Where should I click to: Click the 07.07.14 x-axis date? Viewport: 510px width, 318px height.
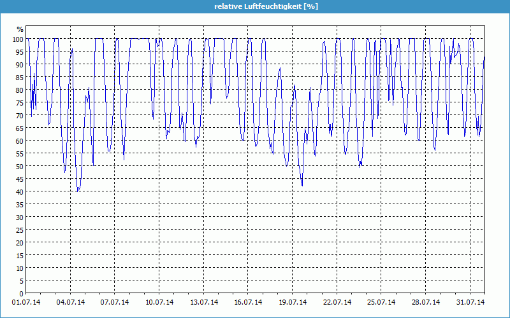click(115, 302)
